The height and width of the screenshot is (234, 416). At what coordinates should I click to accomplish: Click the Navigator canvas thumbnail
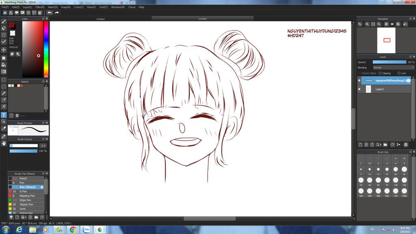(386, 41)
